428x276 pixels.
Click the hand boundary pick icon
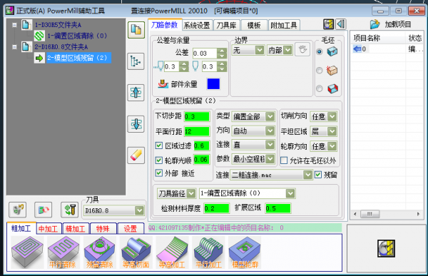coord(302,50)
